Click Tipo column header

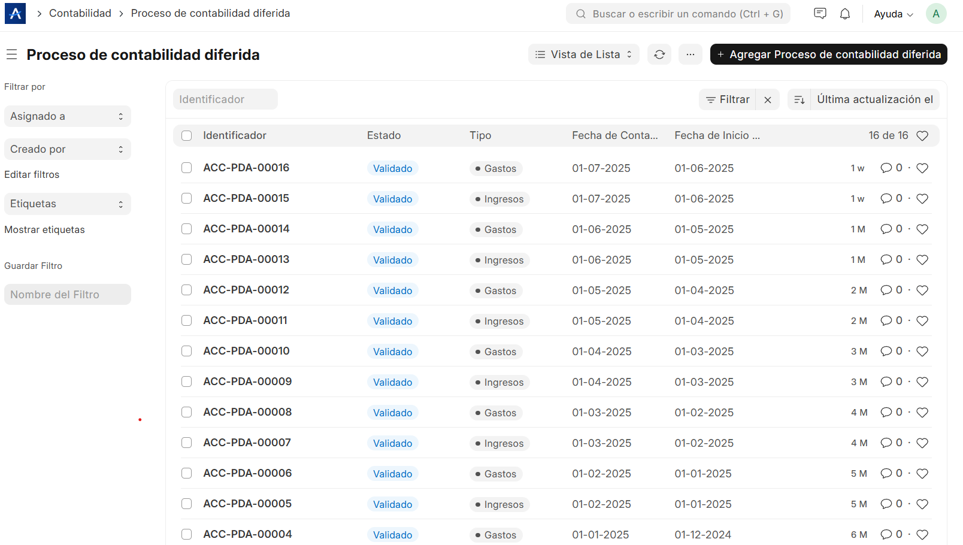(480, 135)
